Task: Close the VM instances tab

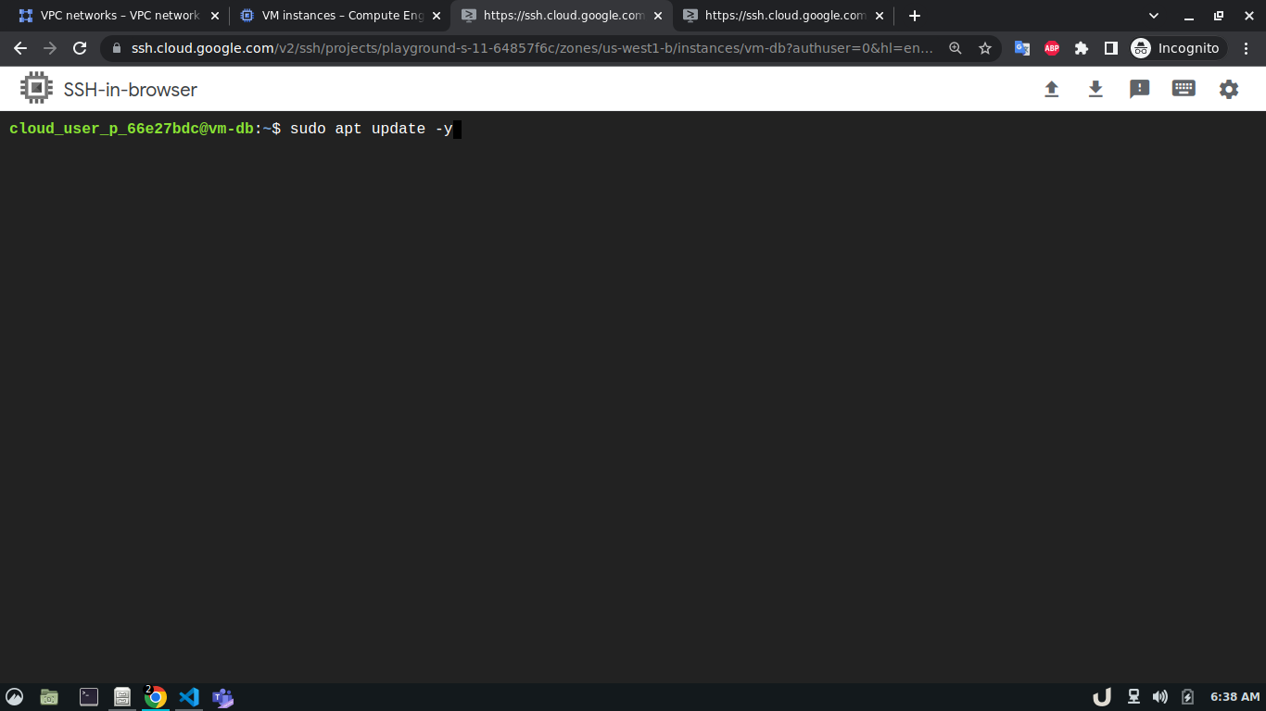Action: pyautogui.click(x=437, y=16)
